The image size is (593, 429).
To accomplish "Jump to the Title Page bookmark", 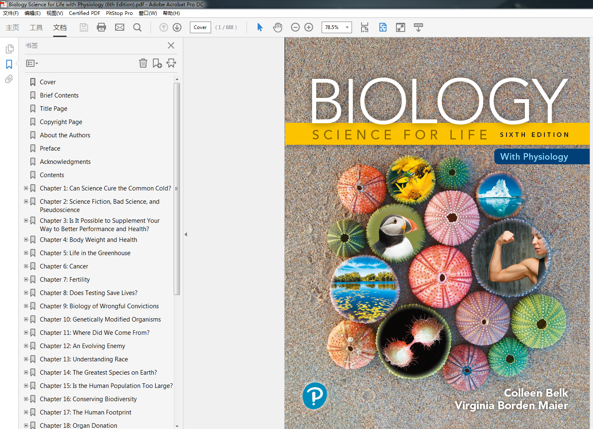I will (x=54, y=109).
